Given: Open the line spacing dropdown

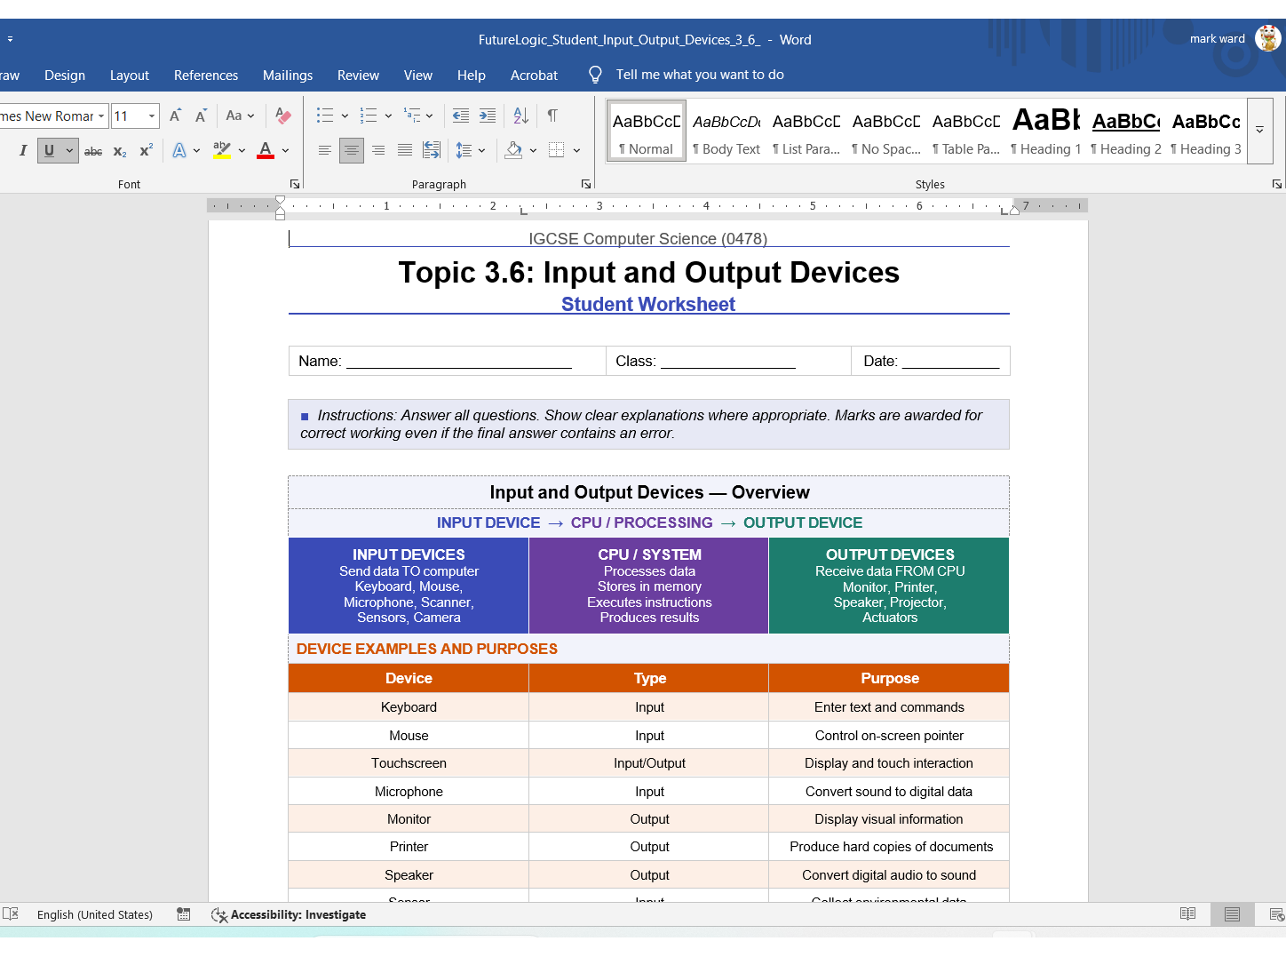Looking at the screenshot, I should pos(471,150).
